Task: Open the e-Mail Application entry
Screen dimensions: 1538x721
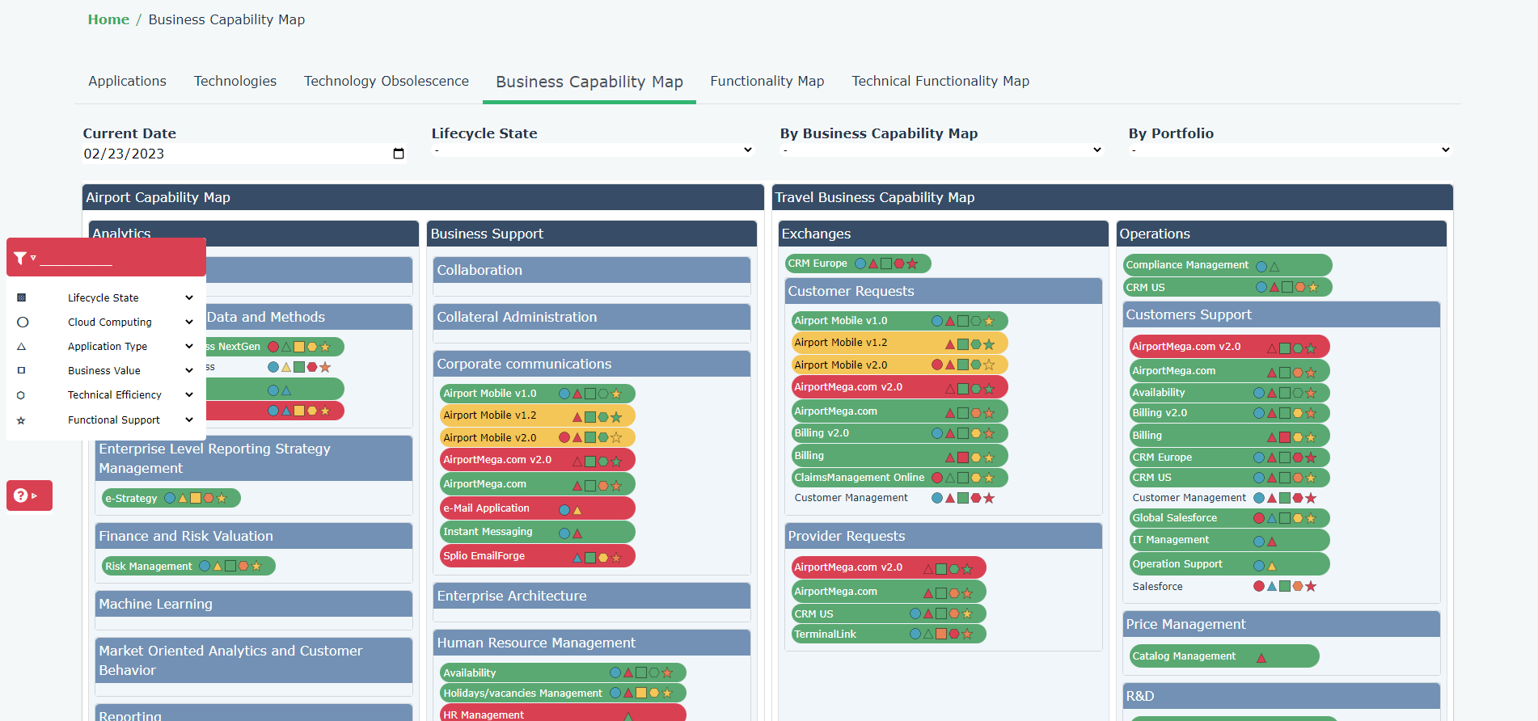Action: click(486, 508)
